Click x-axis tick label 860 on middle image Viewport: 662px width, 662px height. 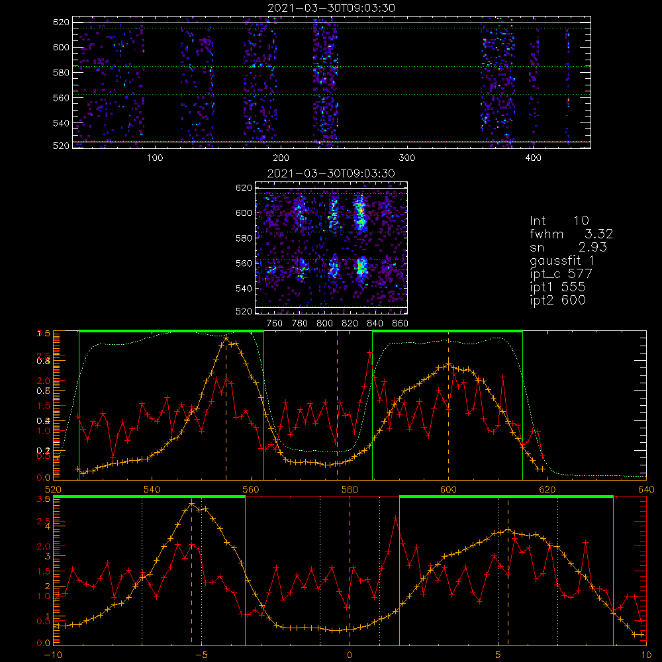(401, 324)
